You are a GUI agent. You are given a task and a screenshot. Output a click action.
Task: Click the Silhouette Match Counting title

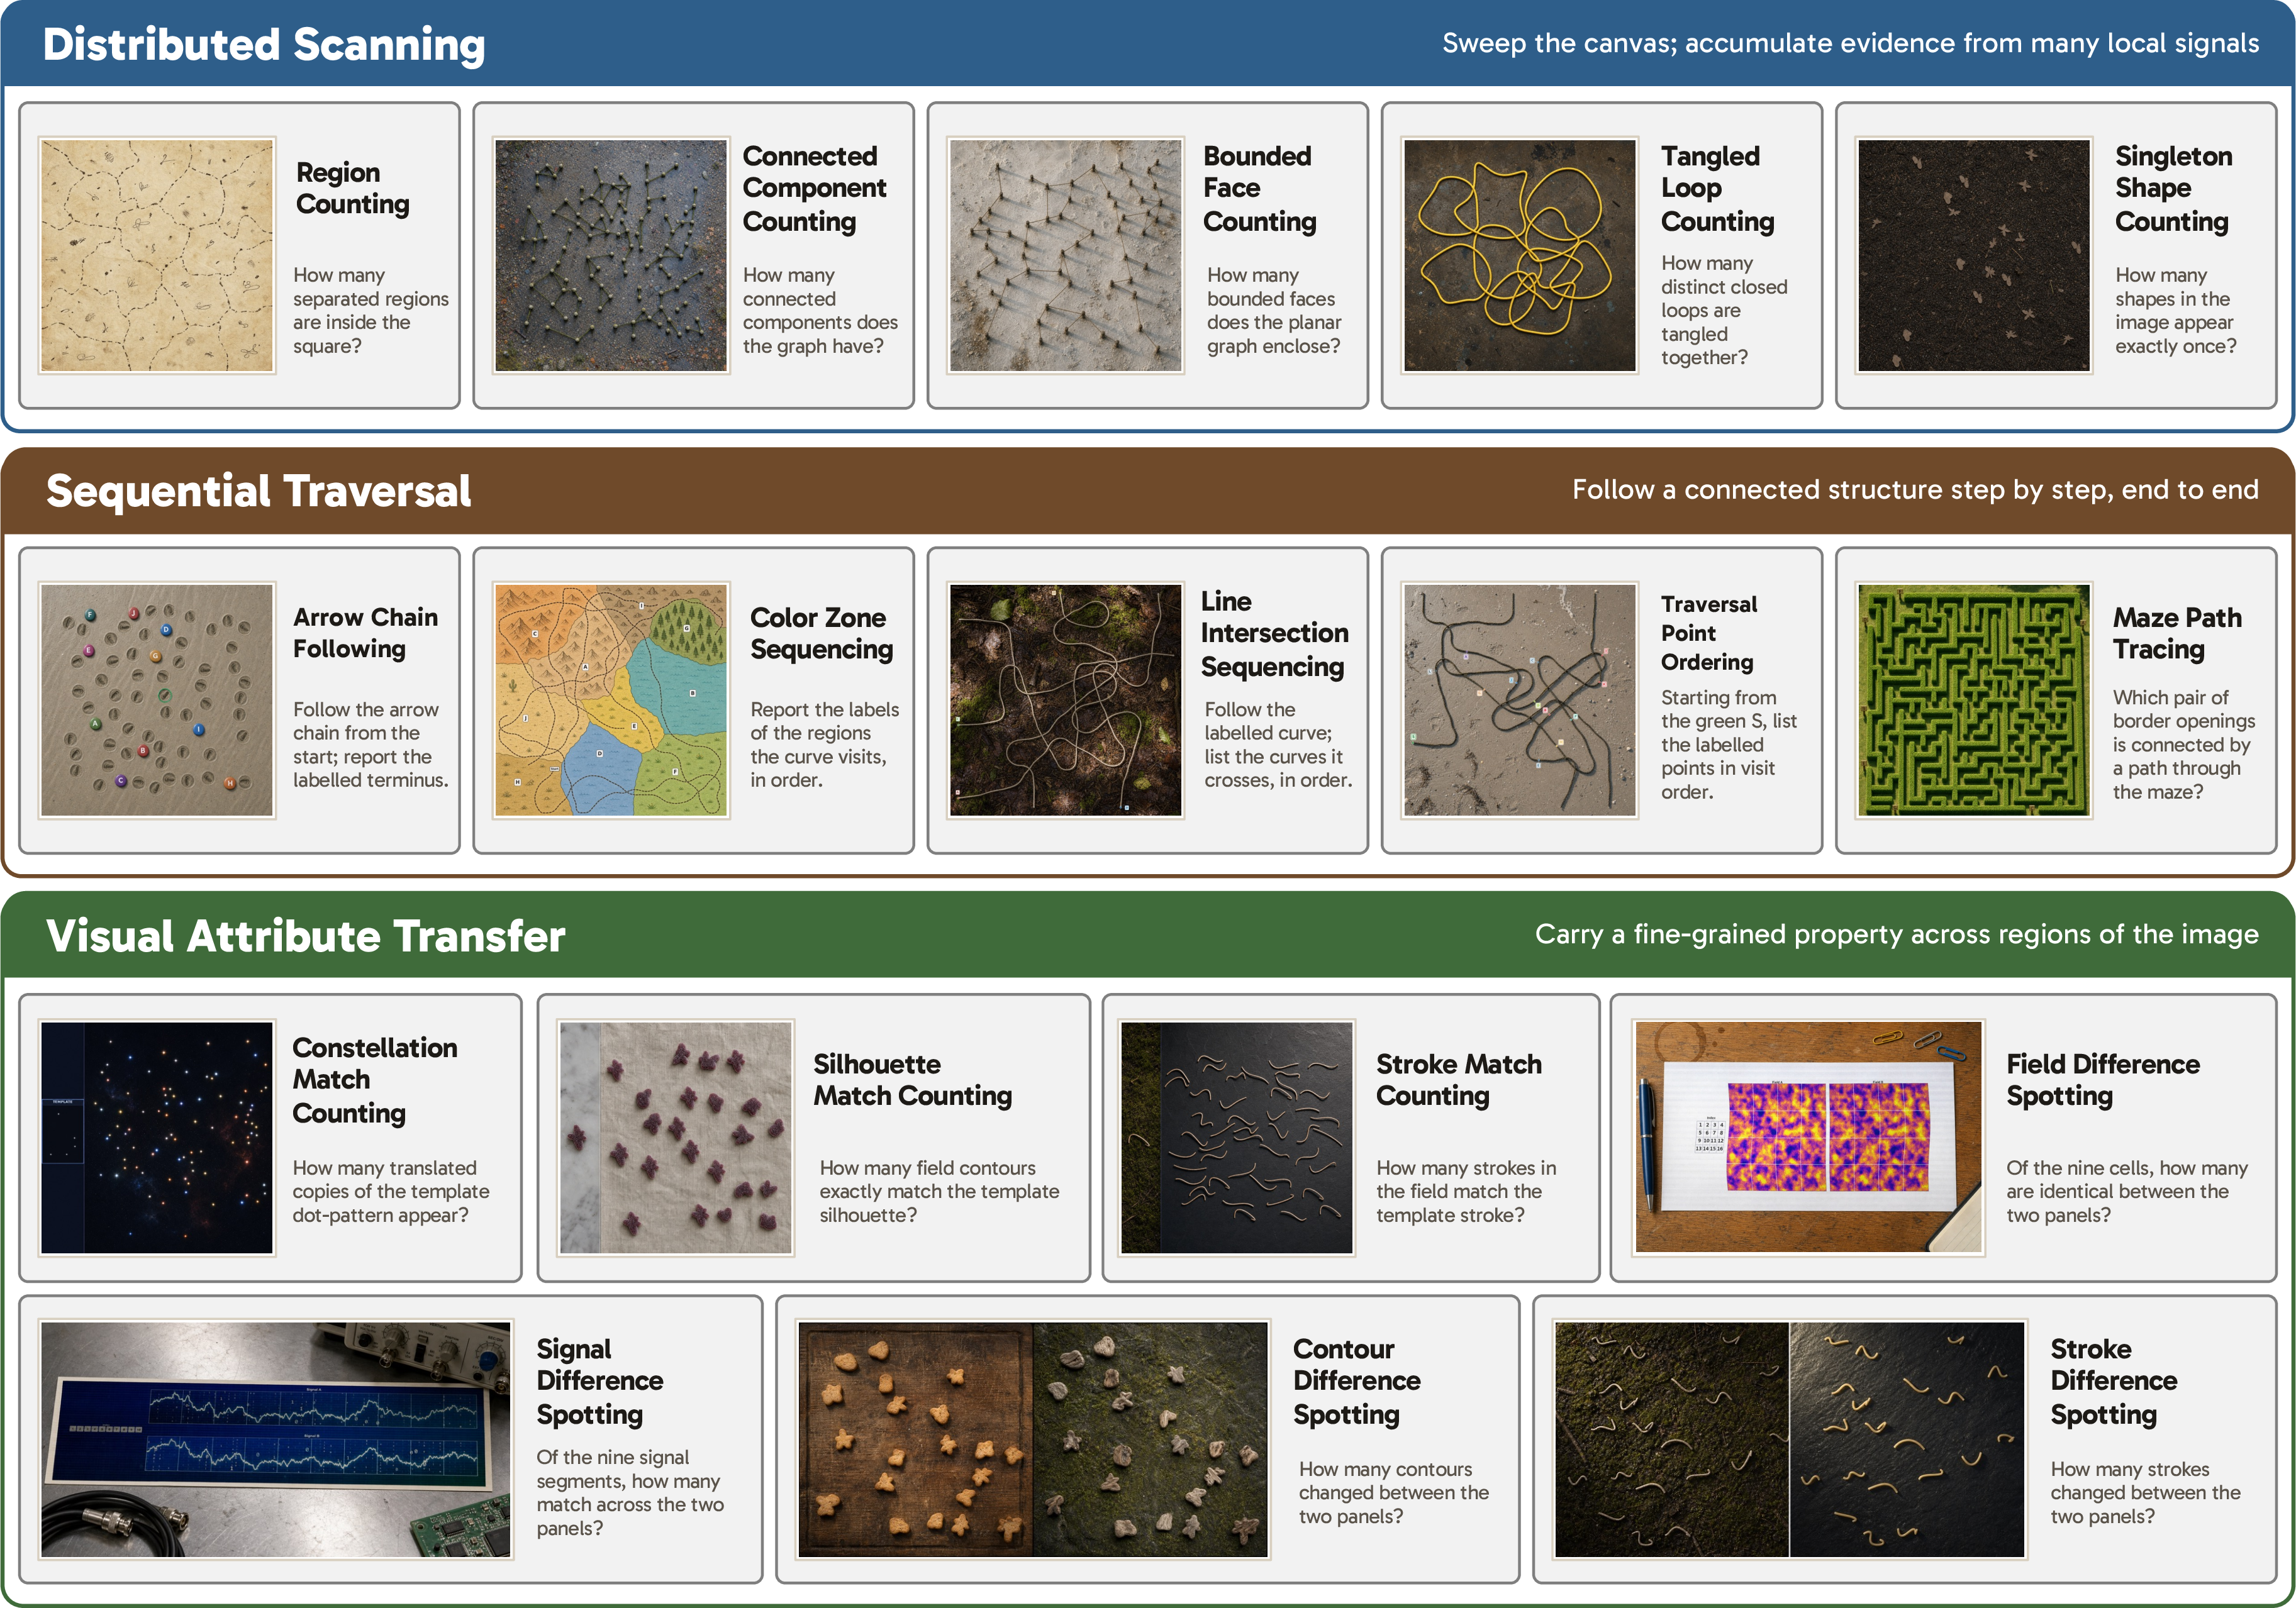pyautogui.click(x=912, y=1080)
